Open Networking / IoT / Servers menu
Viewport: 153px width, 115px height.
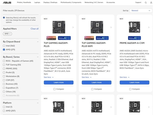pyautogui.click(x=94, y=3)
